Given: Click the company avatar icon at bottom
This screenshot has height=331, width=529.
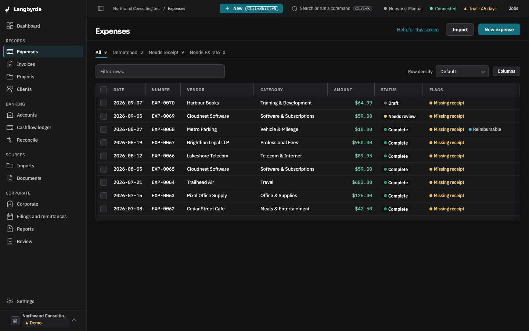Looking at the screenshot, I should coord(15,321).
